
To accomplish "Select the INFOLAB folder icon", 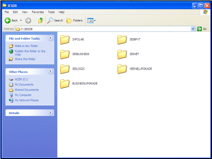I will point(65,39).
